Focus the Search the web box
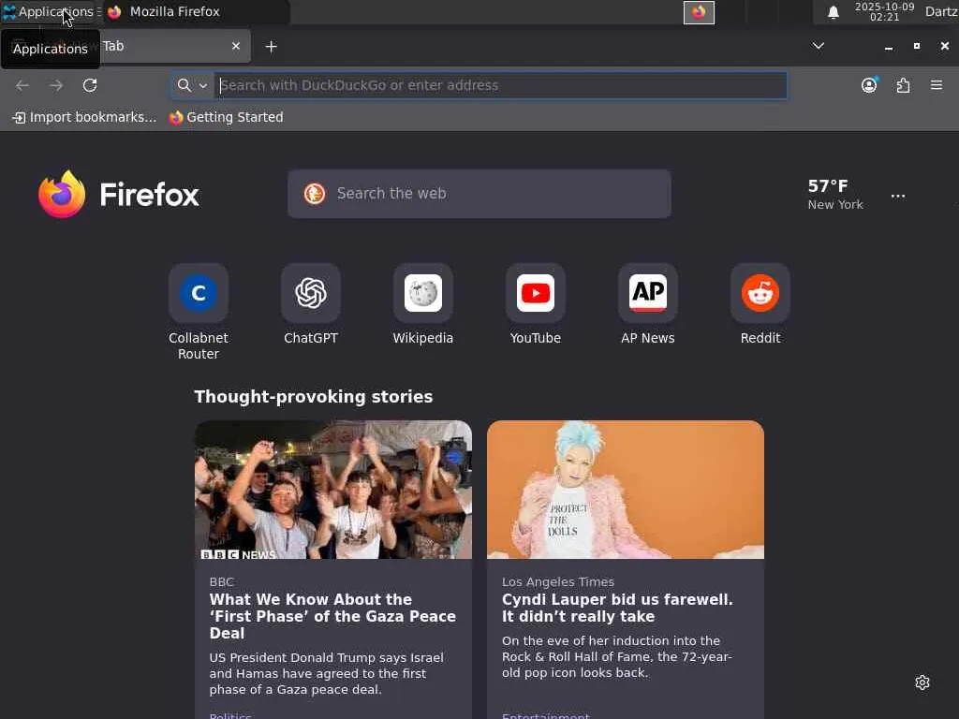 [479, 194]
